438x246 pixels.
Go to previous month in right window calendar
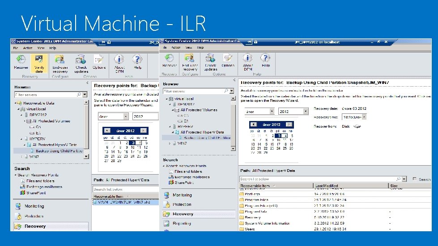pos(253,125)
